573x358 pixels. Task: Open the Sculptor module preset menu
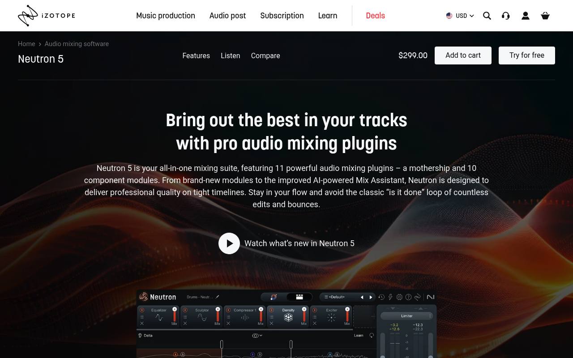click(185, 317)
